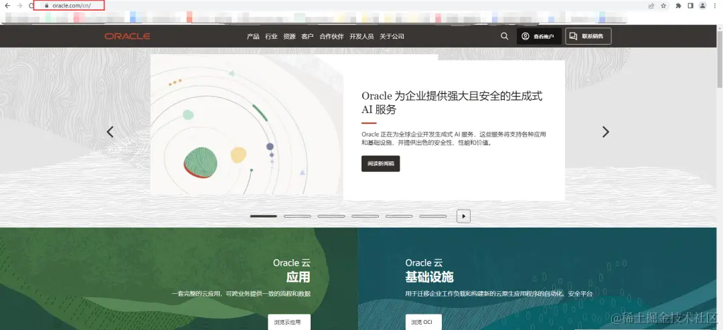The width and height of the screenshot is (723, 330).
Task: Select the fifth carousel slide indicator
Action: (399, 216)
